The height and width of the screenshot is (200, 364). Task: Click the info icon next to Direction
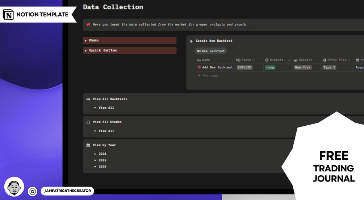[x=289, y=60]
